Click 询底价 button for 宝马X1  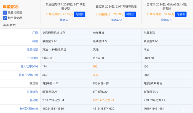[181, 14]
